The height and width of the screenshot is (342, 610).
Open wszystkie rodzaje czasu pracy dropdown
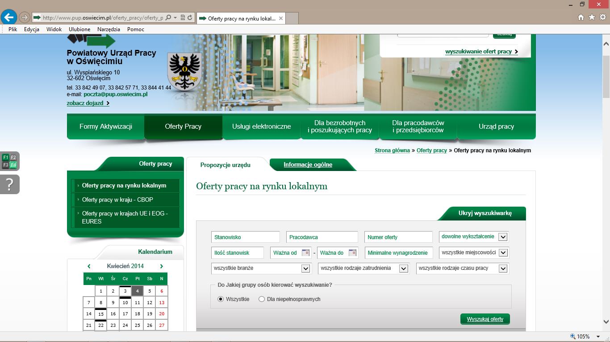[462, 268]
